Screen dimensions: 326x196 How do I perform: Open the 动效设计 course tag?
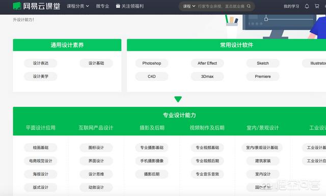click(x=96, y=187)
